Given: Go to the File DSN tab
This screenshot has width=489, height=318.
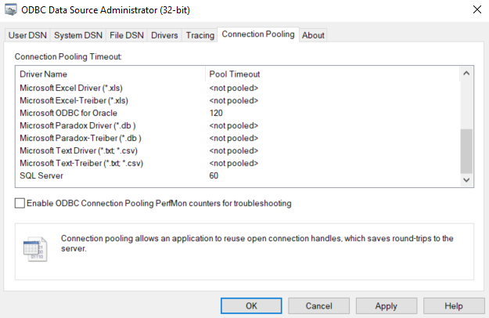Looking at the screenshot, I should (x=127, y=35).
